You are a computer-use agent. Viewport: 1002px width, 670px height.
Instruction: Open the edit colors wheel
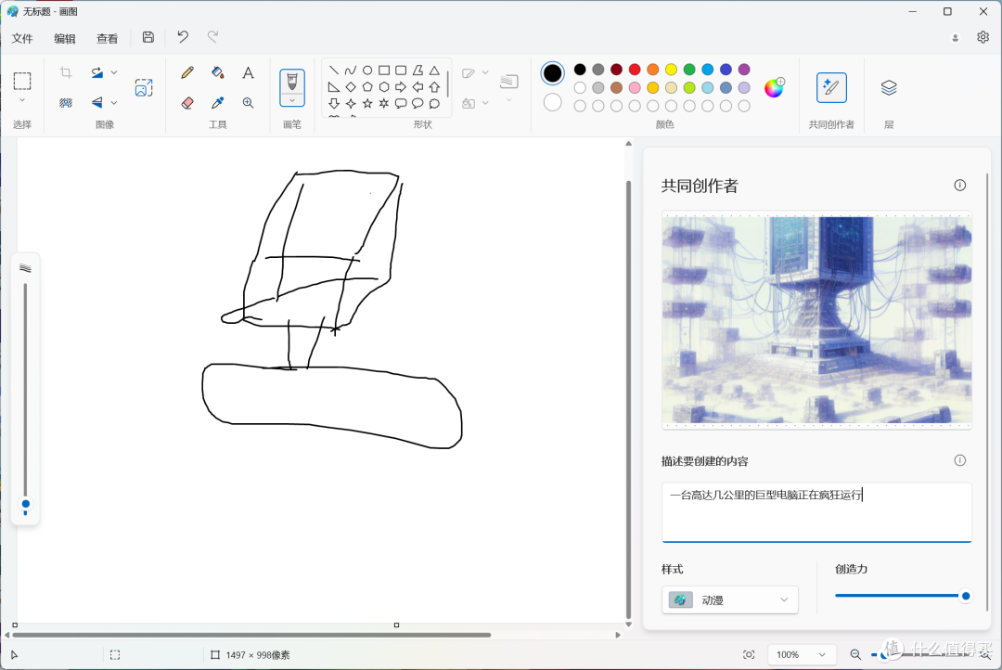(774, 87)
